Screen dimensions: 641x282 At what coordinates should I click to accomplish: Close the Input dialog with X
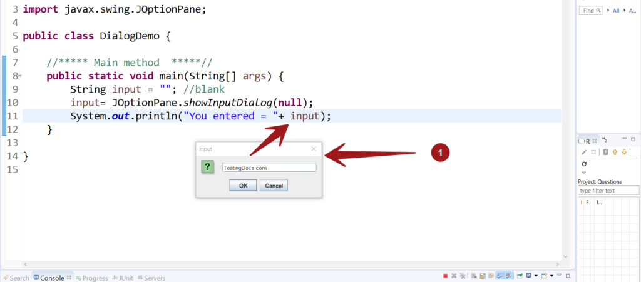314,149
